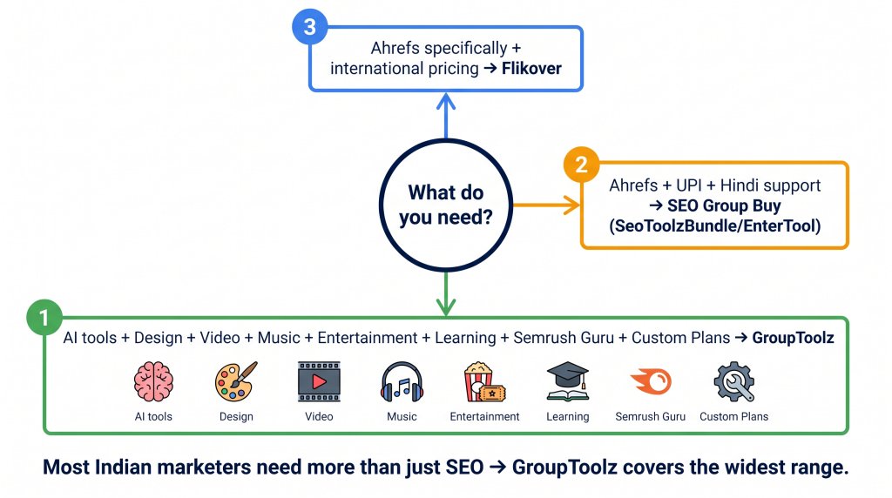
Task: Select the 'Music' label under headphones
Action: coord(402,417)
